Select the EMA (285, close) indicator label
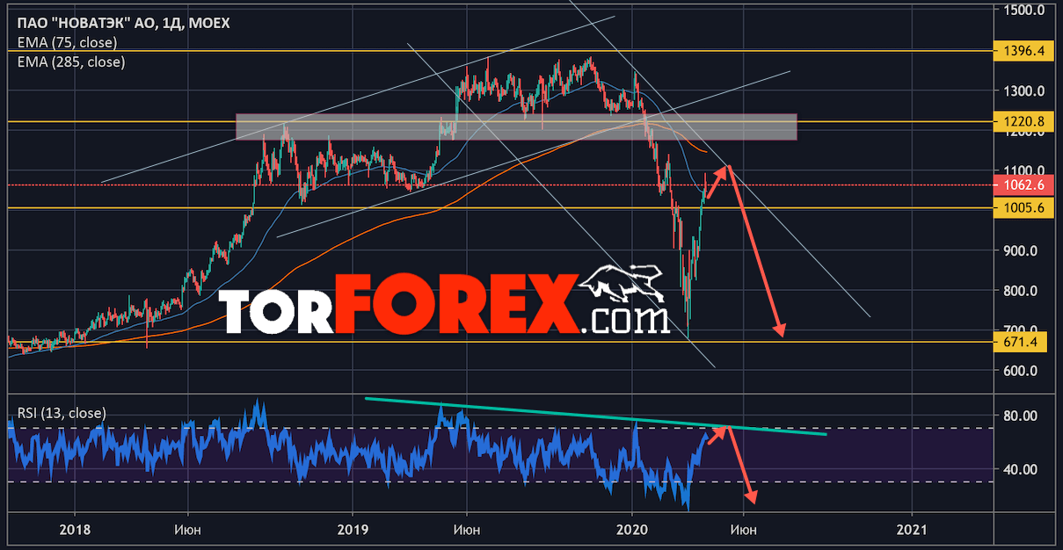The width and height of the screenshot is (1063, 550). [71, 62]
